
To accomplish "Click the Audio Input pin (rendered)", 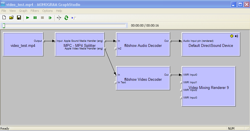I will click(x=181, y=41).
